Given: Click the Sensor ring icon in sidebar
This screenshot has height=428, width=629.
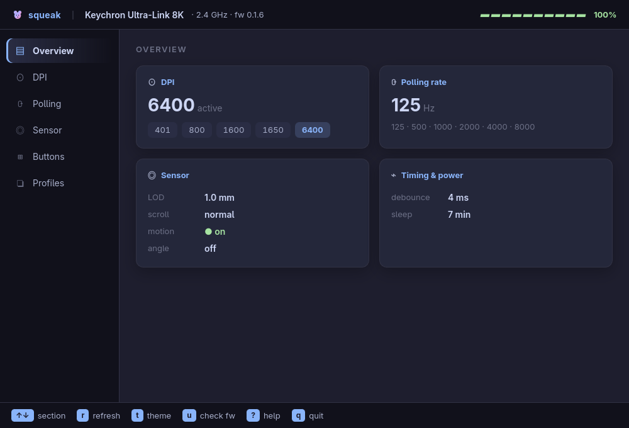Looking at the screenshot, I should pos(20,130).
